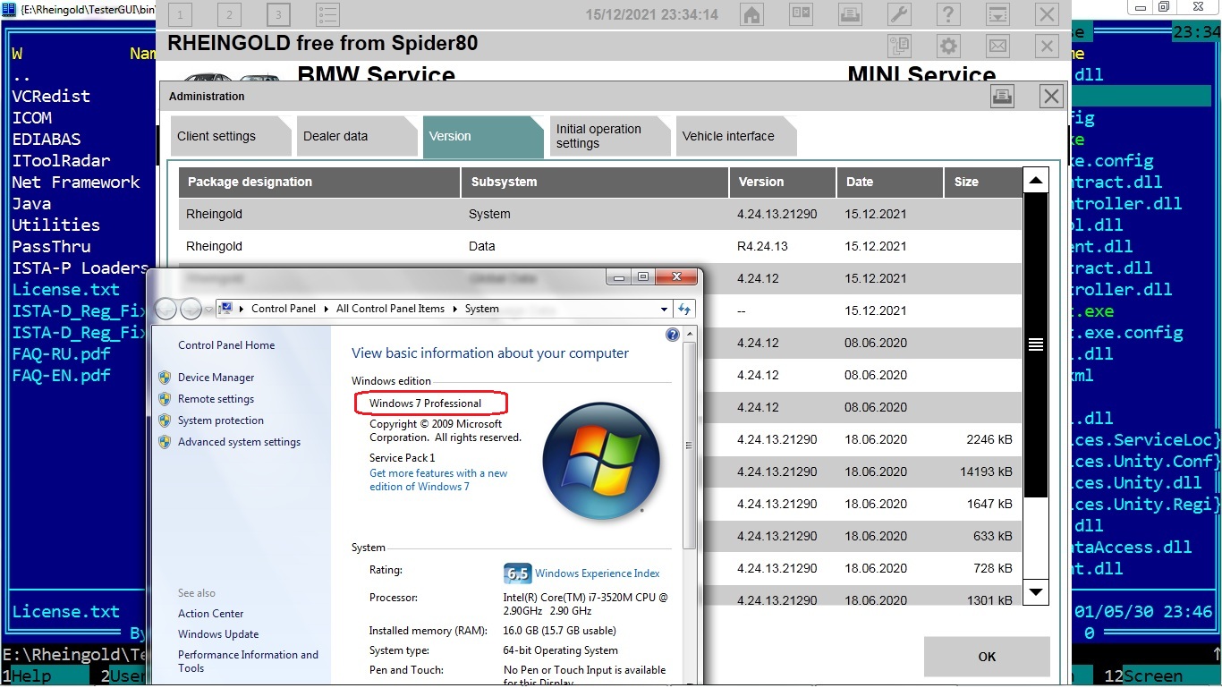Click the envelope mail icon in ISTA
The height and width of the screenshot is (688, 1222).
[x=997, y=47]
